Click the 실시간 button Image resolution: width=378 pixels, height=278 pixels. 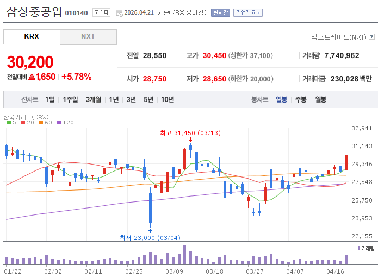point(220,12)
